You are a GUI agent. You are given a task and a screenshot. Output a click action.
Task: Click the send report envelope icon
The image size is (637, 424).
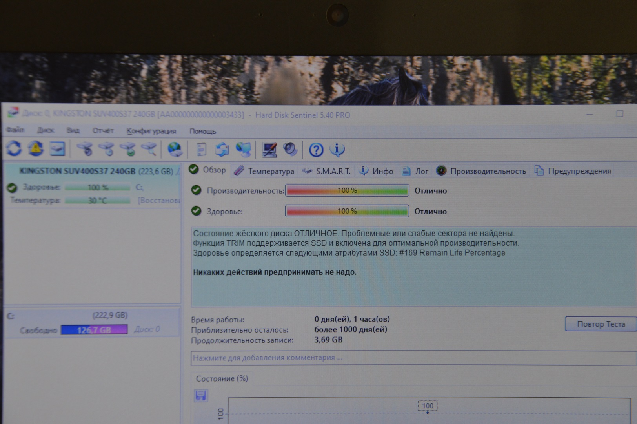tap(222, 149)
